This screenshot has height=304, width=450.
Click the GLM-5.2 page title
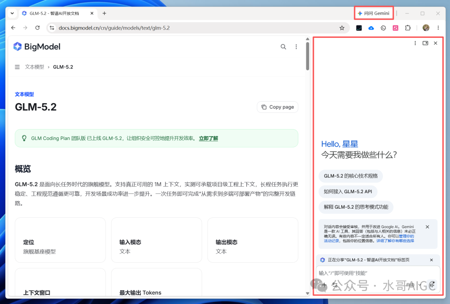coord(35,107)
